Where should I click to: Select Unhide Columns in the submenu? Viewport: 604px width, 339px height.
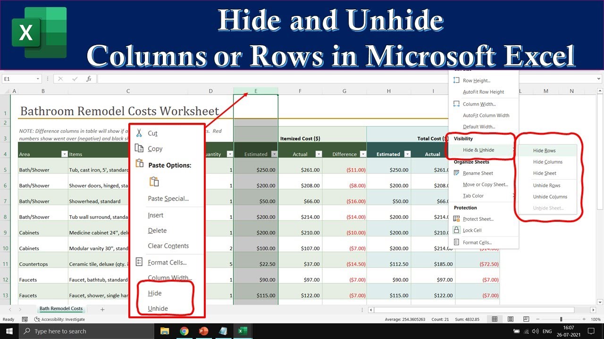(x=550, y=197)
